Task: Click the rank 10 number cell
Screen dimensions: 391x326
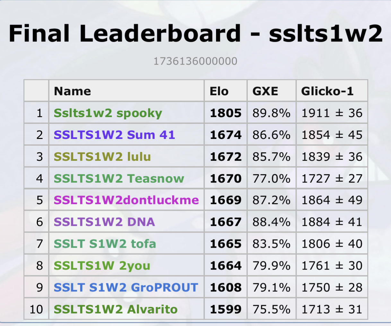Action: point(36,309)
